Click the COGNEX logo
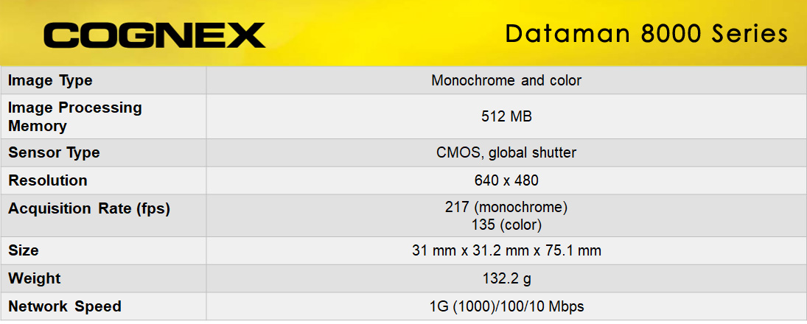This screenshot has height=324, width=807. (155, 35)
